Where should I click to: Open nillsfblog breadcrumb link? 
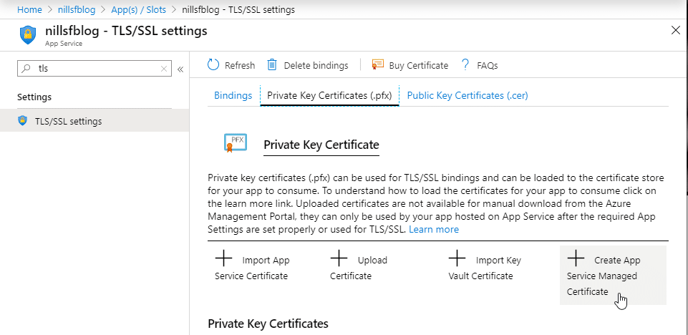click(77, 9)
